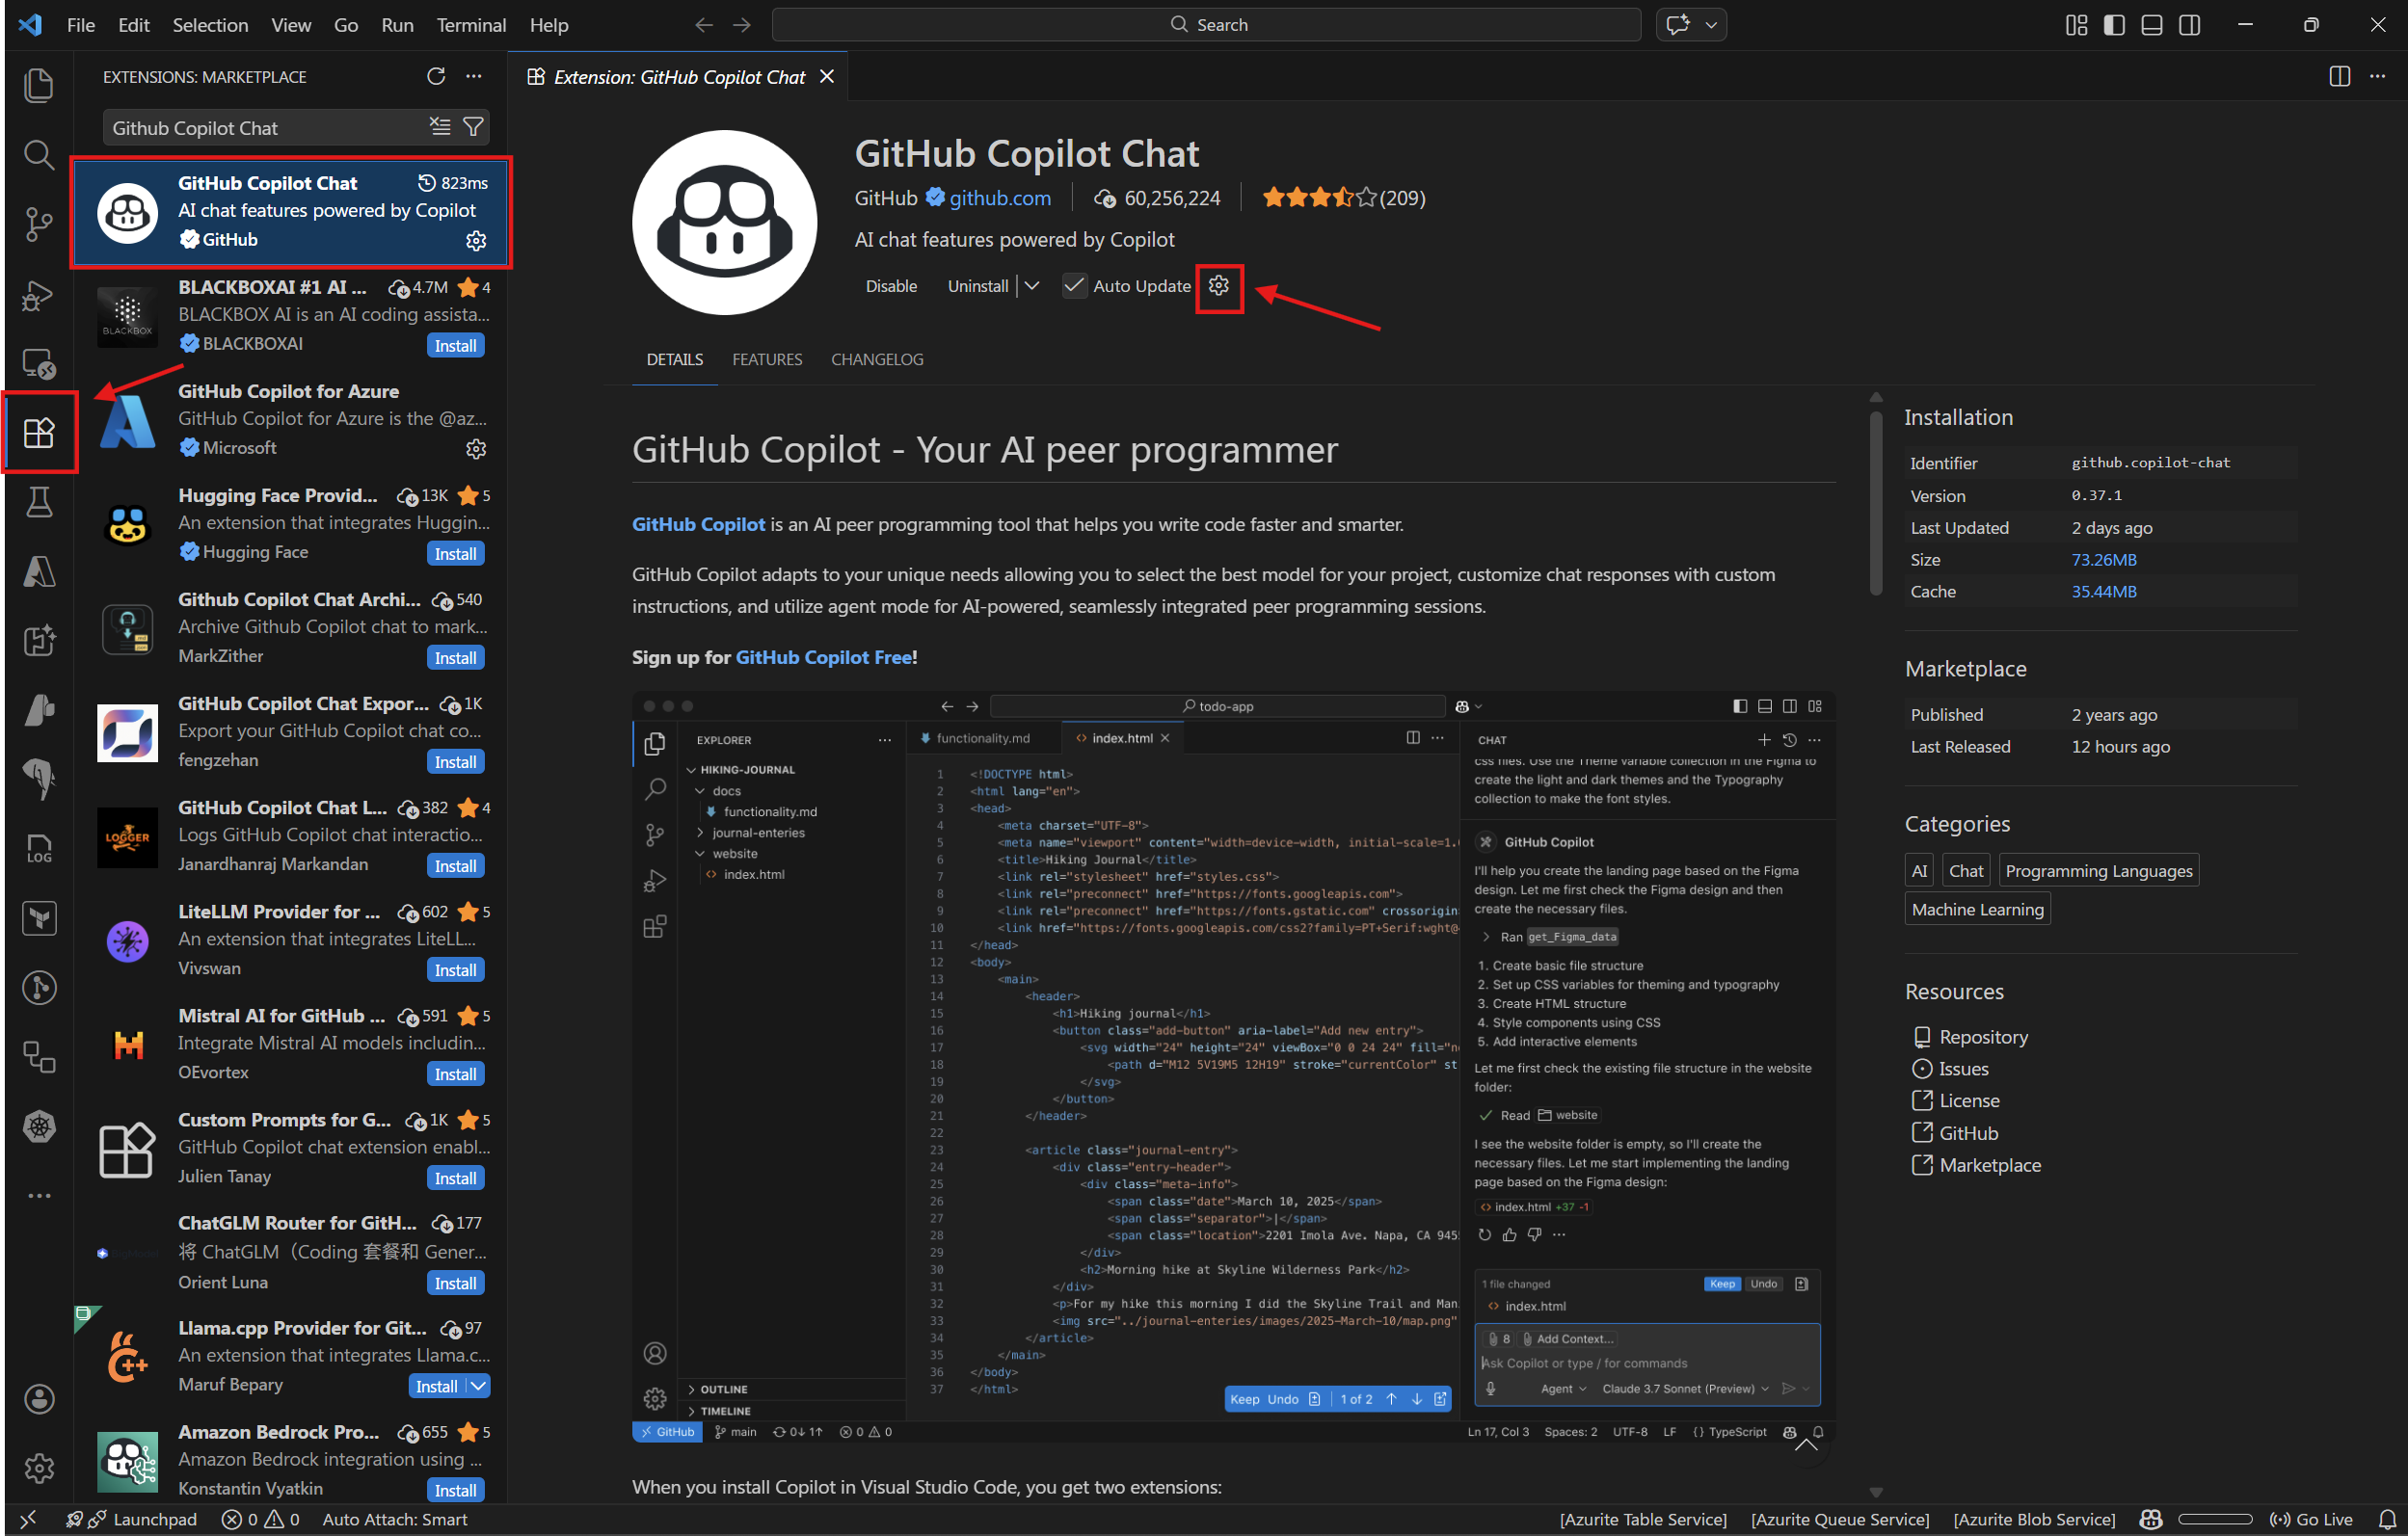Split the editor to the right
The image size is (2408, 1536).
pos(2339,77)
